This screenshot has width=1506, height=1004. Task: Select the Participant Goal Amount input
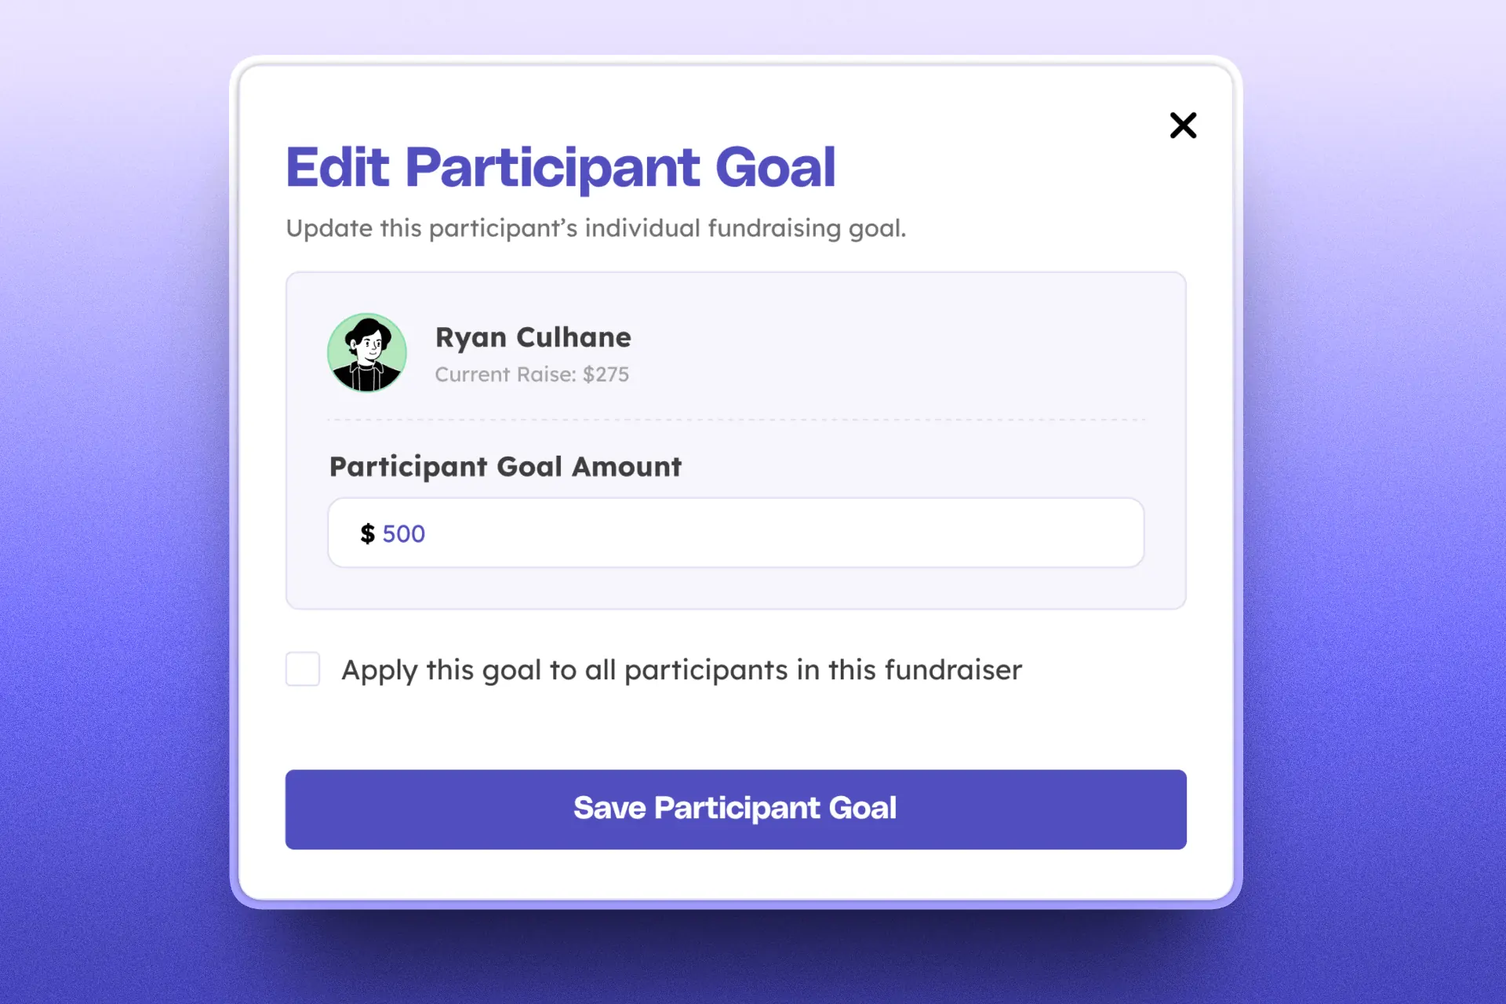click(x=735, y=533)
